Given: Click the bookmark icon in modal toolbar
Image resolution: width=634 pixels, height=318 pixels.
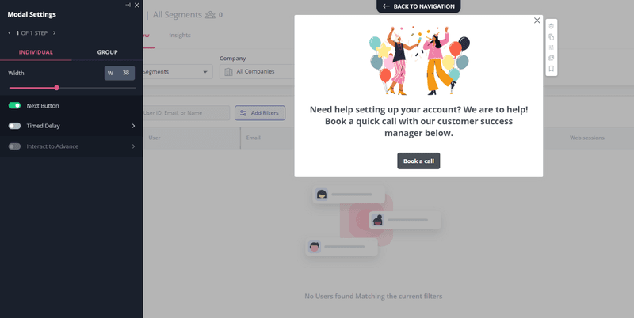Looking at the screenshot, I should [x=551, y=69].
